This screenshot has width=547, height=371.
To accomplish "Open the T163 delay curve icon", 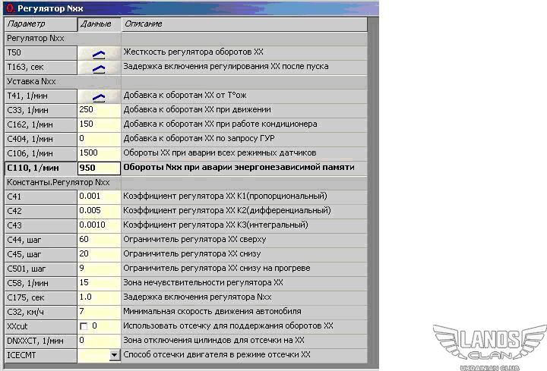I will tap(99, 68).
